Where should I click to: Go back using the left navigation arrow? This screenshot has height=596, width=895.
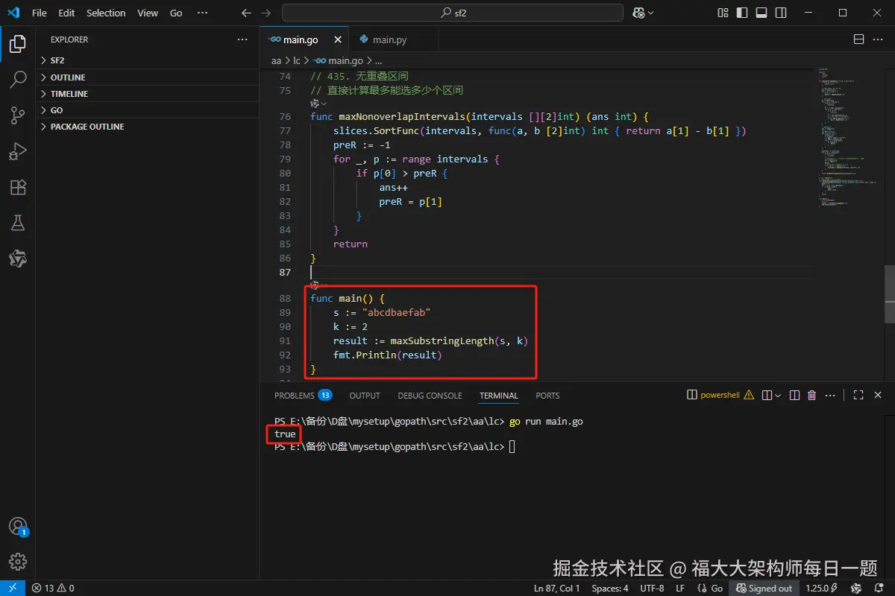[x=247, y=13]
